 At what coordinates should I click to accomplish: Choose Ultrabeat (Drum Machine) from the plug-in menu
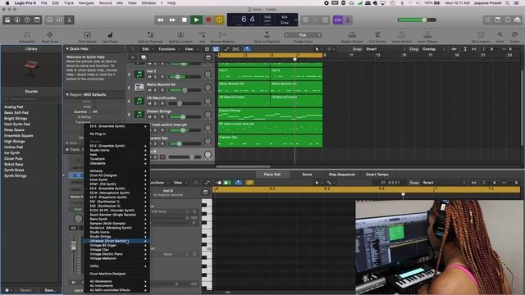click(116, 241)
